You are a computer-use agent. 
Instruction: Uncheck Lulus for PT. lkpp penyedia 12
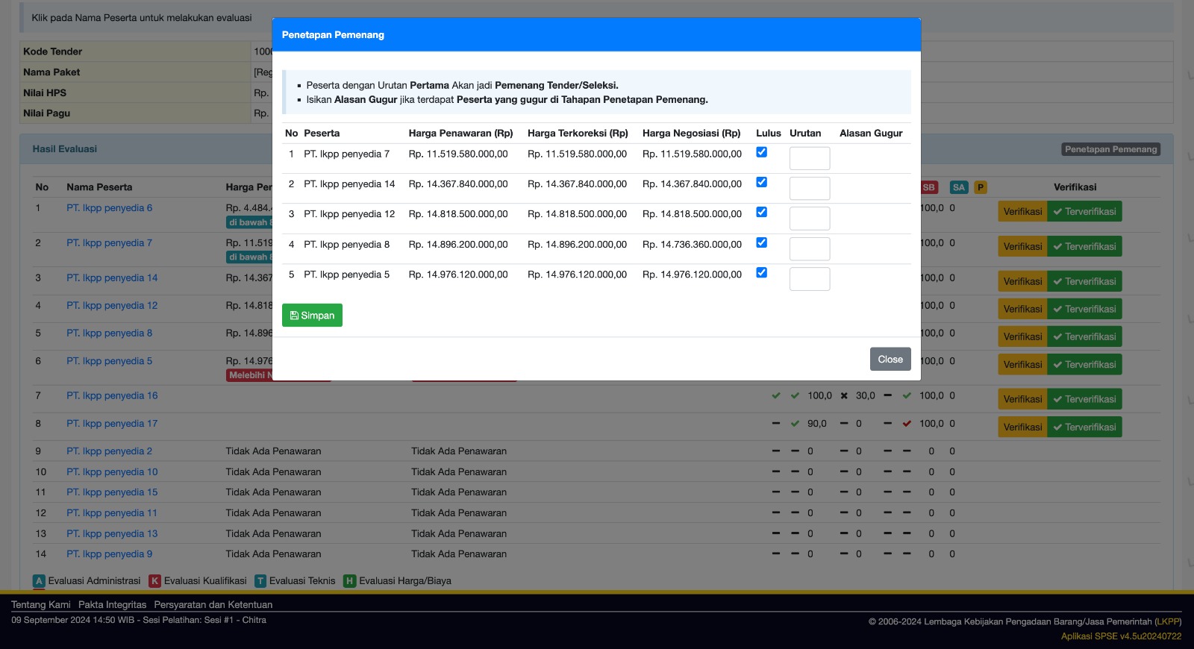(761, 213)
